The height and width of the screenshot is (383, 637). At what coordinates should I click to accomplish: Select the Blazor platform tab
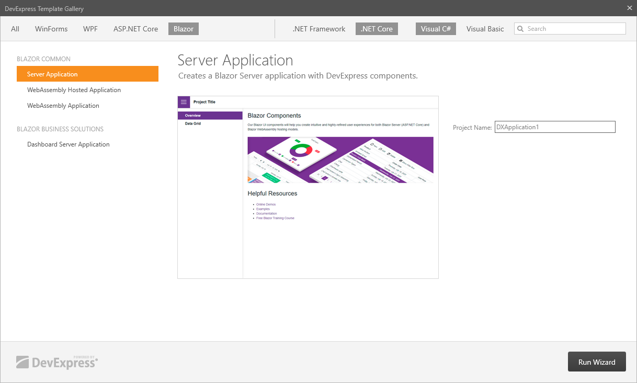[184, 29]
